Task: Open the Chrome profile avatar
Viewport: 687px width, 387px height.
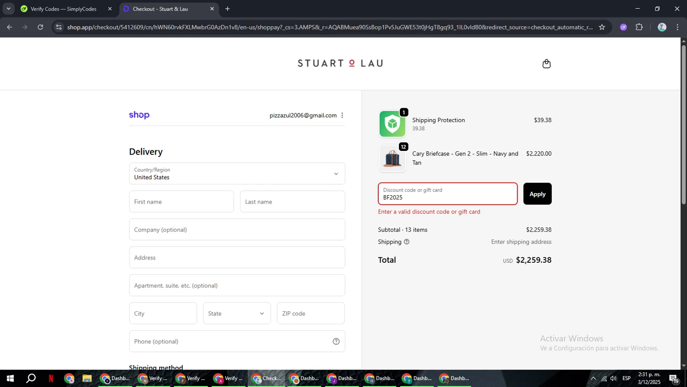Action: pos(662,27)
